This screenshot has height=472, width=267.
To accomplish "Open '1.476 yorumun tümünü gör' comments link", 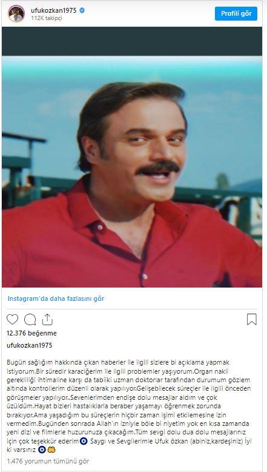I will [x=48, y=461].
